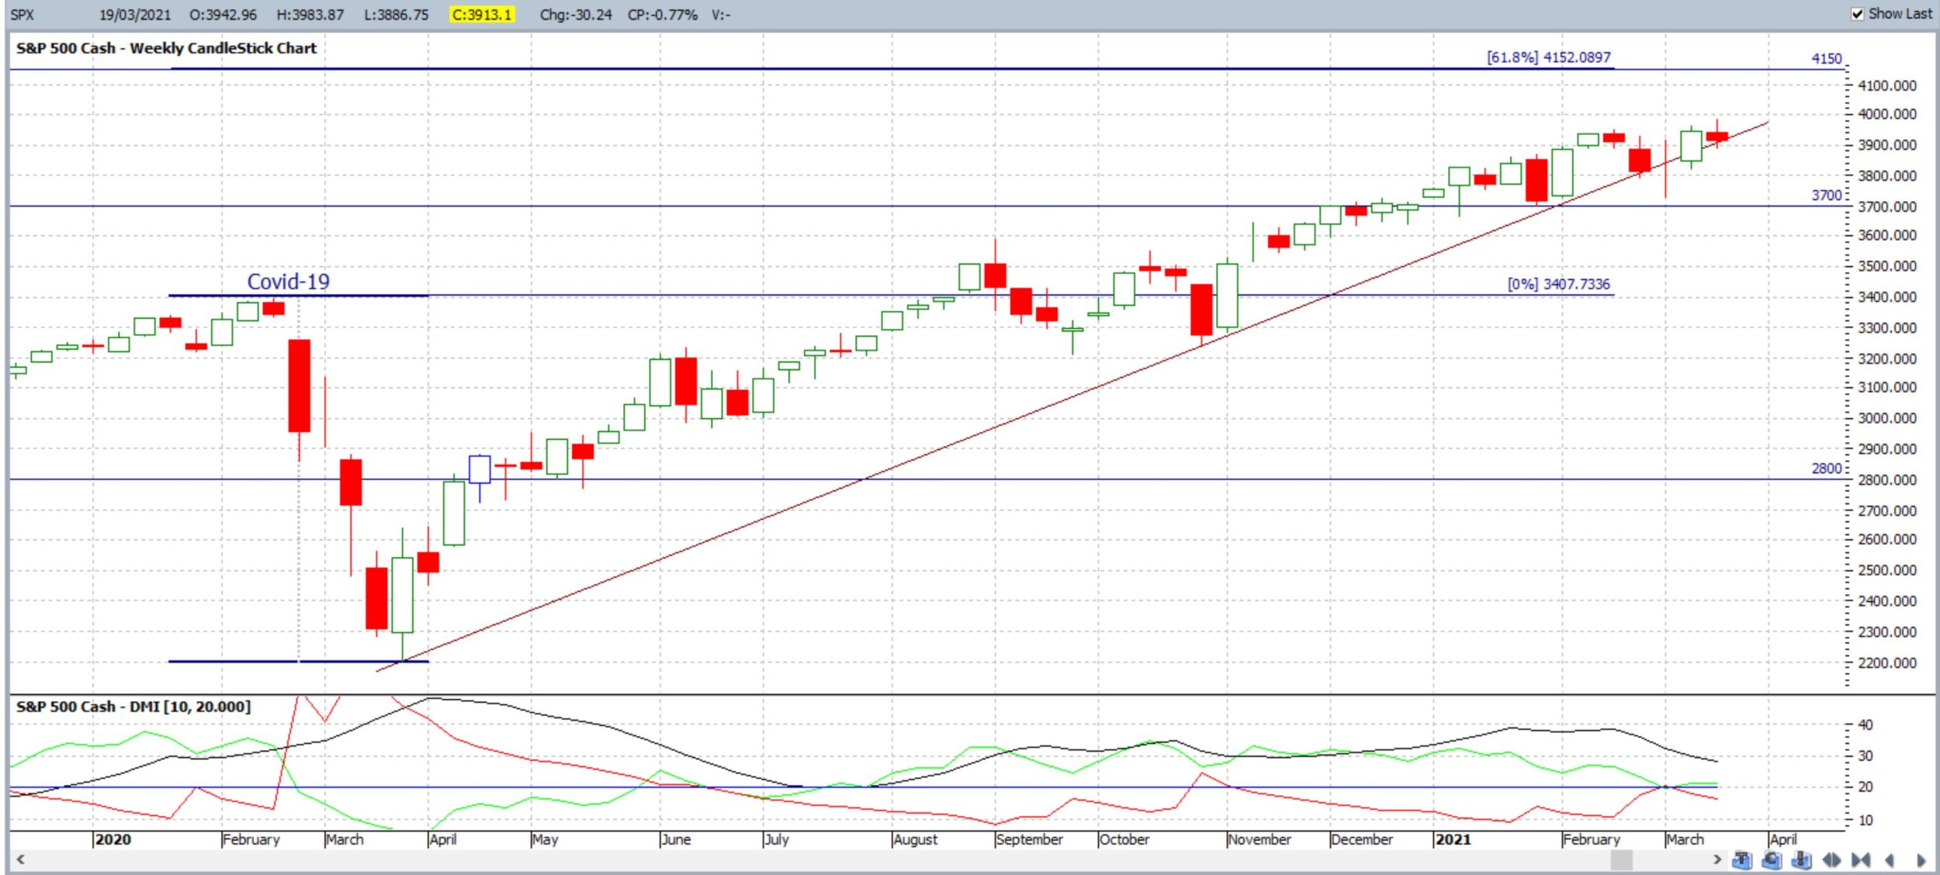Viewport: 1940px width, 875px height.
Task: Click the Covid-19 annotation label
Action: coord(288,282)
